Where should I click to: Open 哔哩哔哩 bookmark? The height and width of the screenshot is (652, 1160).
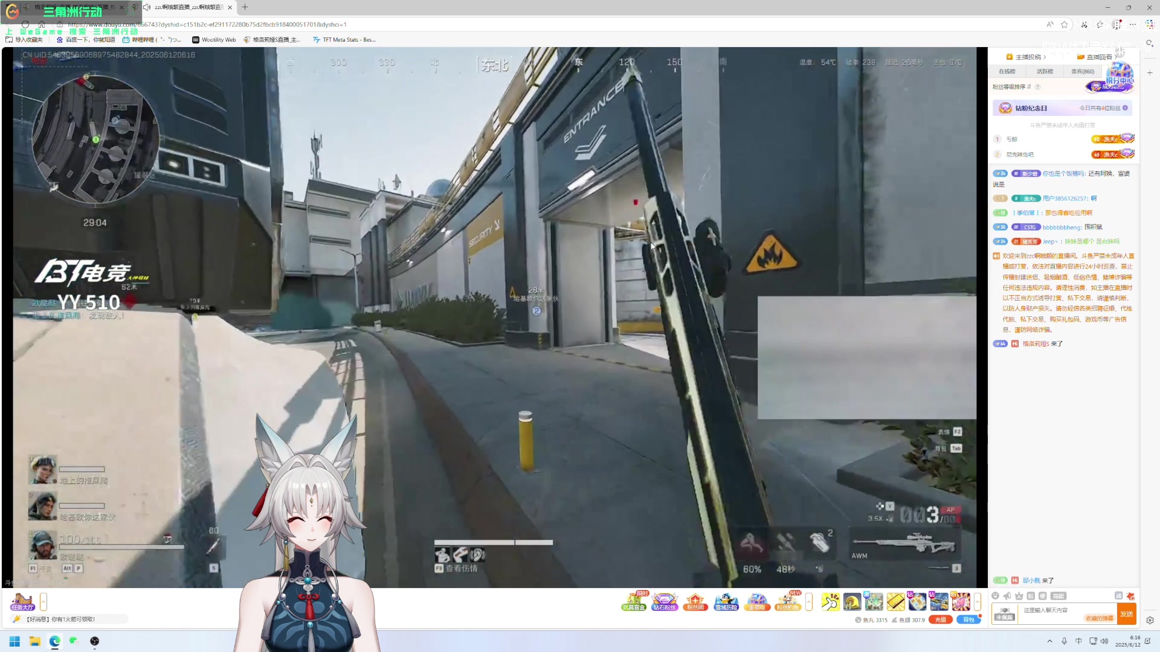pyautogui.click(x=151, y=40)
